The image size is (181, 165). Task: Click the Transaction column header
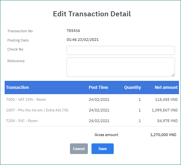click(17, 87)
